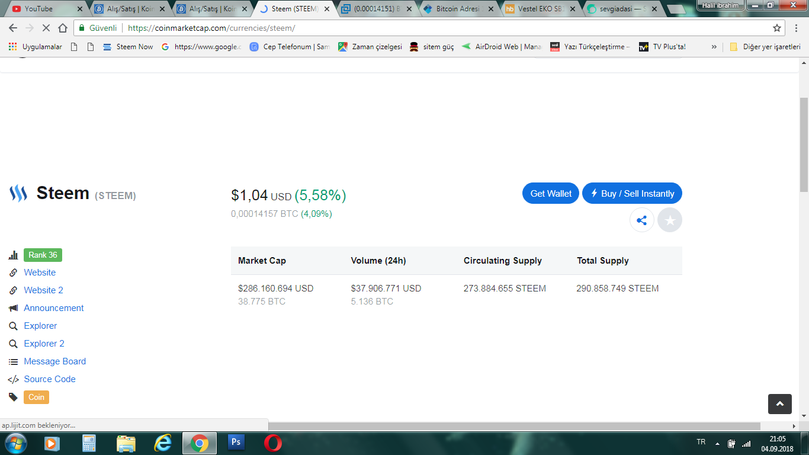Click Buy / Sell Instantly button
This screenshot has height=455, width=809.
pyautogui.click(x=632, y=193)
